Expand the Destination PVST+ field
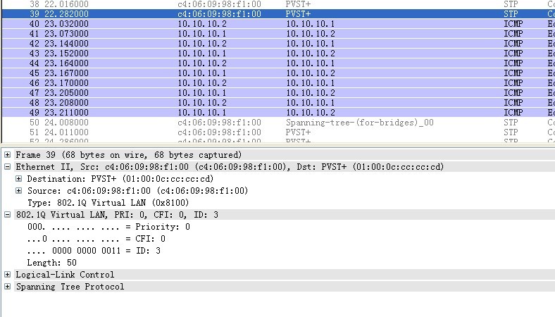This screenshot has width=555, height=317. point(19,179)
